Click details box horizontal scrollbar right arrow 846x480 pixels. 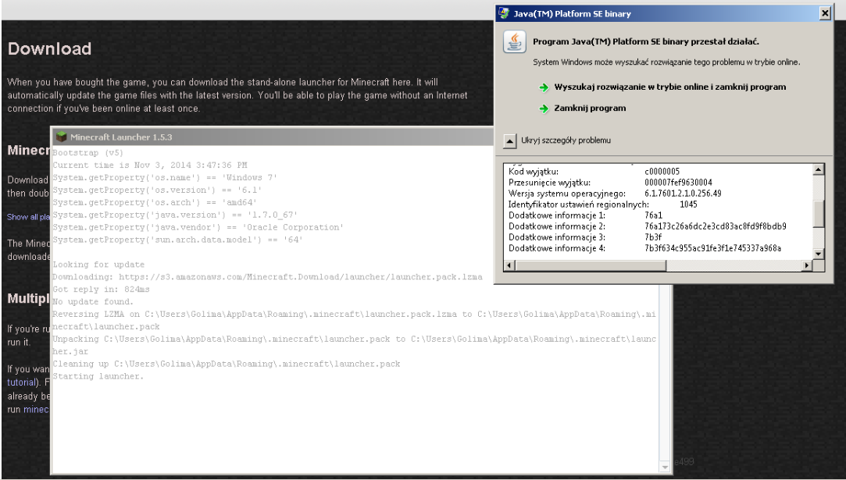(807, 265)
